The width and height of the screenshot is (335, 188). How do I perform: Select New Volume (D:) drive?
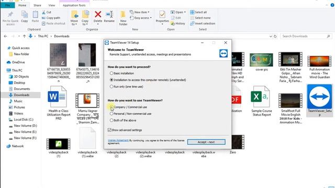pos(25,126)
